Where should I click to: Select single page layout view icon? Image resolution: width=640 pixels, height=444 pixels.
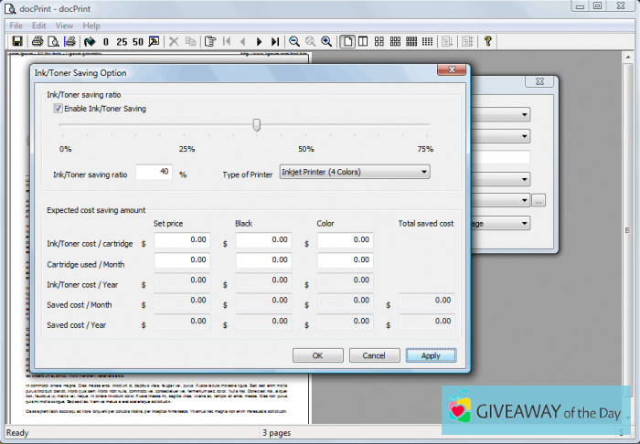click(348, 41)
